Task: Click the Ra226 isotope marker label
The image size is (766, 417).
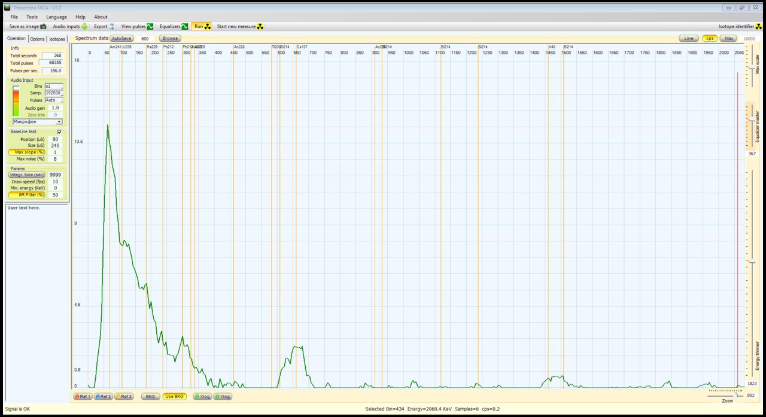Action: click(x=153, y=47)
